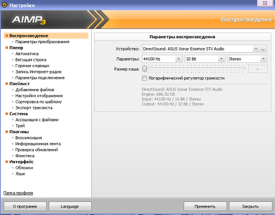Close the Настройки window via X
This screenshot has height=215, width=275.
click(x=265, y=3)
